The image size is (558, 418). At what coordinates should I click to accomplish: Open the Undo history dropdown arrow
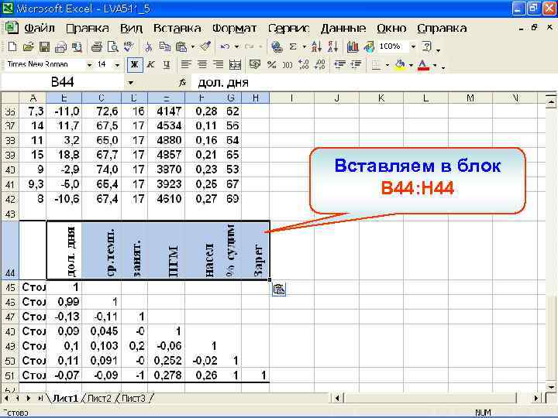[x=236, y=46]
